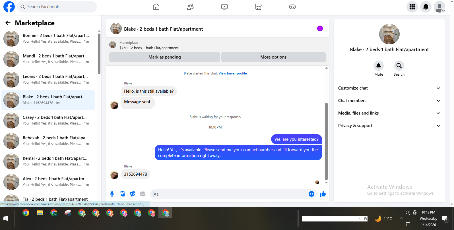Click the phone number message 3152694478
This screenshot has width=454, height=230.
(x=135, y=174)
